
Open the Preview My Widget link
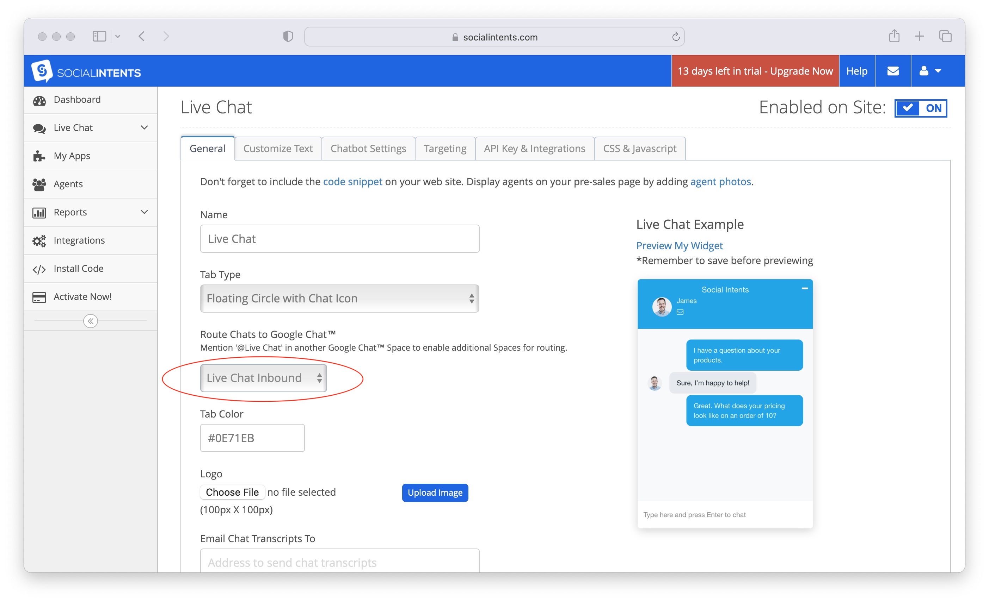tap(679, 245)
